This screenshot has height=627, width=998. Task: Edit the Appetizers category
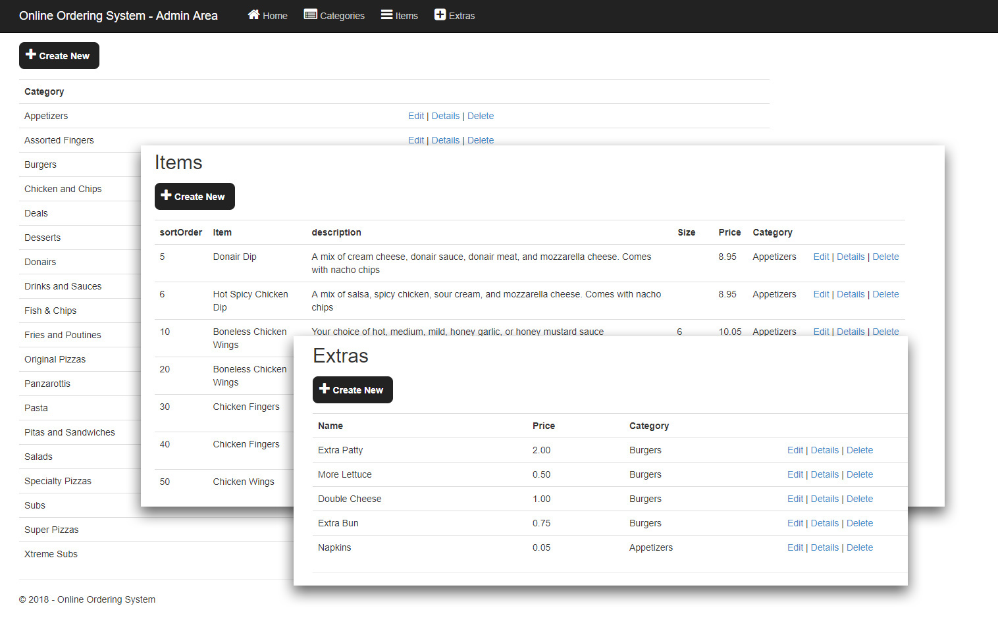[415, 116]
